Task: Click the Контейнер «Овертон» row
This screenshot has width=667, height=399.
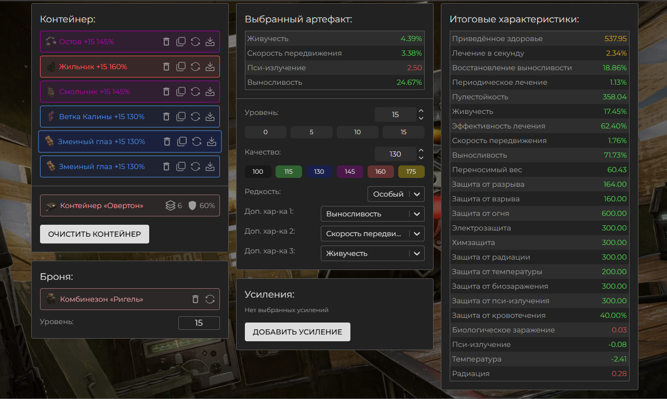Action: (130, 205)
